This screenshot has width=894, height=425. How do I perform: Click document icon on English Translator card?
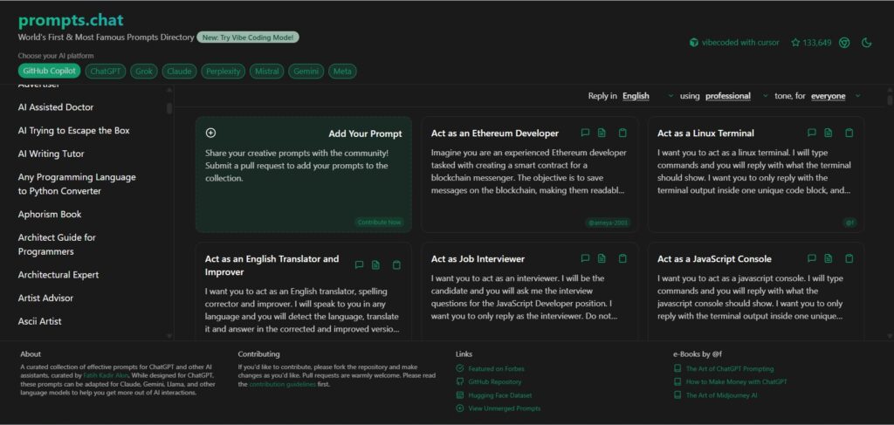point(375,265)
